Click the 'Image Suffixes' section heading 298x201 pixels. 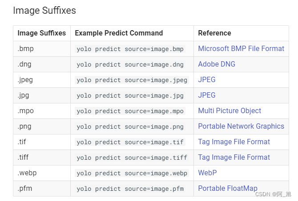(44, 10)
